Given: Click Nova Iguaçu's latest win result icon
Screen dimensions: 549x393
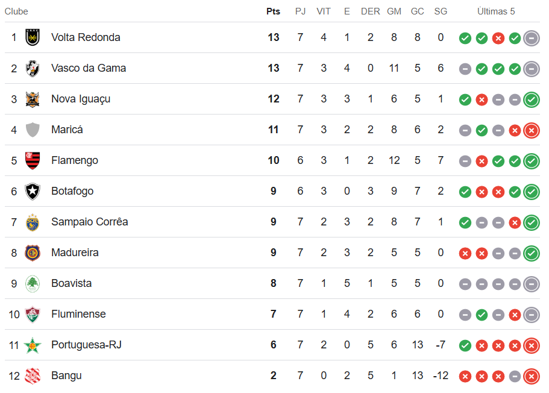Looking at the screenshot, I should click(531, 99).
